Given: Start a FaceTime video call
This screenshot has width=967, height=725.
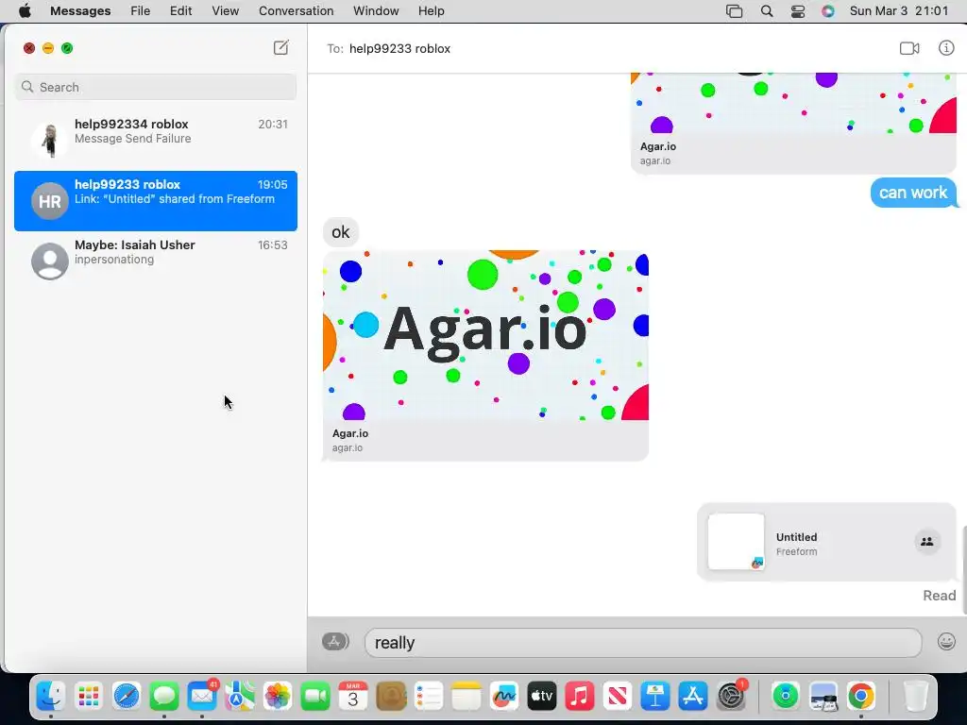Looking at the screenshot, I should click(909, 48).
